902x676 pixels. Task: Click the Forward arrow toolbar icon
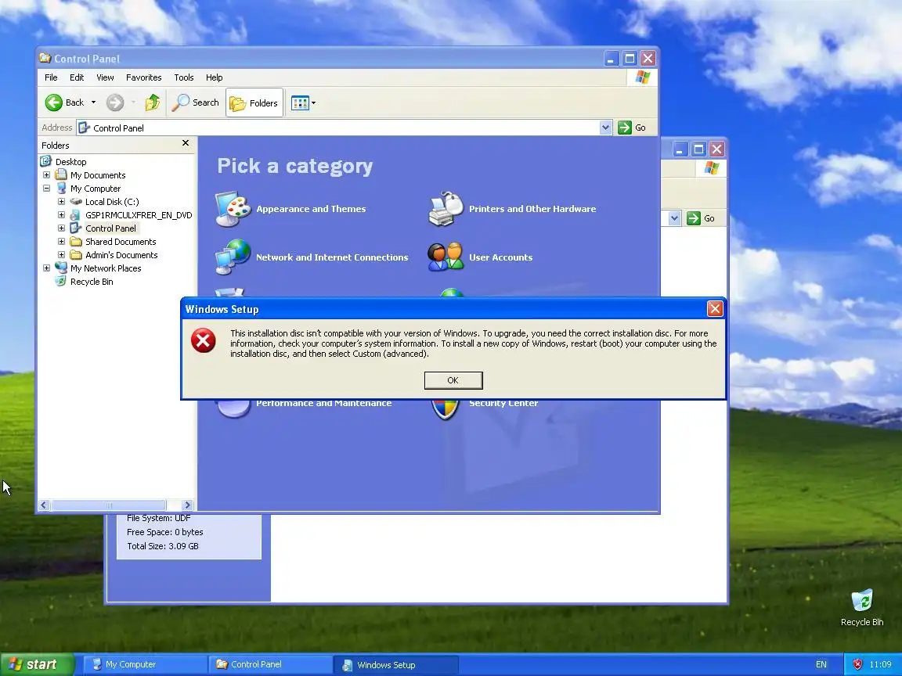click(x=115, y=102)
